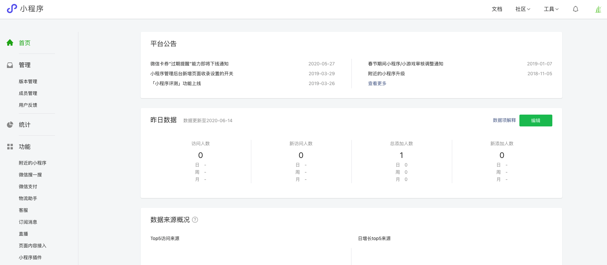
Task: Click the date 2019-03-26
Action: 321,83
